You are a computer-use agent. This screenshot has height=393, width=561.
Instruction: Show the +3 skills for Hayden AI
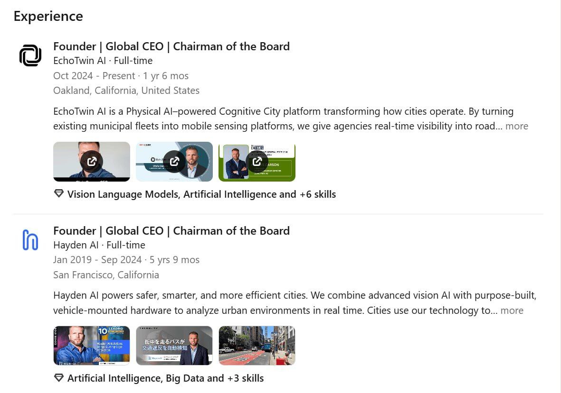(246, 378)
